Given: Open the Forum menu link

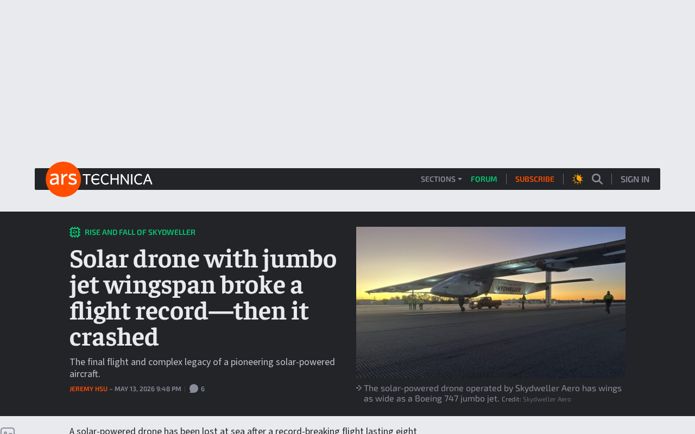Looking at the screenshot, I should tap(484, 179).
